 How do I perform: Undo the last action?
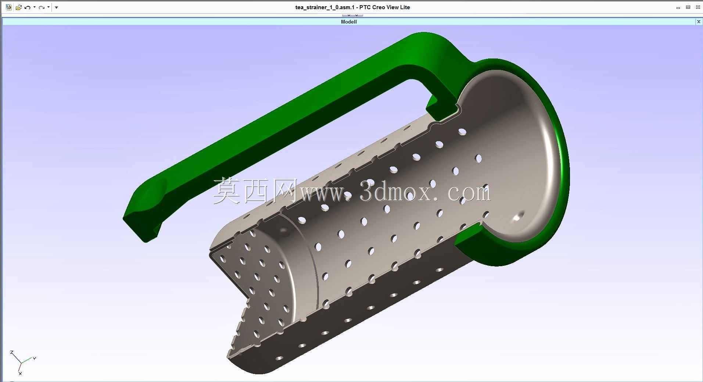[28, 7]
